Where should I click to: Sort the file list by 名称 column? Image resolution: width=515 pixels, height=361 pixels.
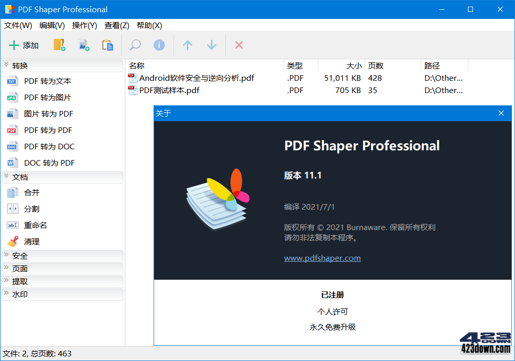205,66
